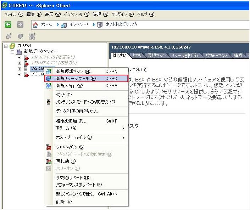Click the シャットダウン shutdown icon
This screenshot has height=210, width=250.
(49, 147)
